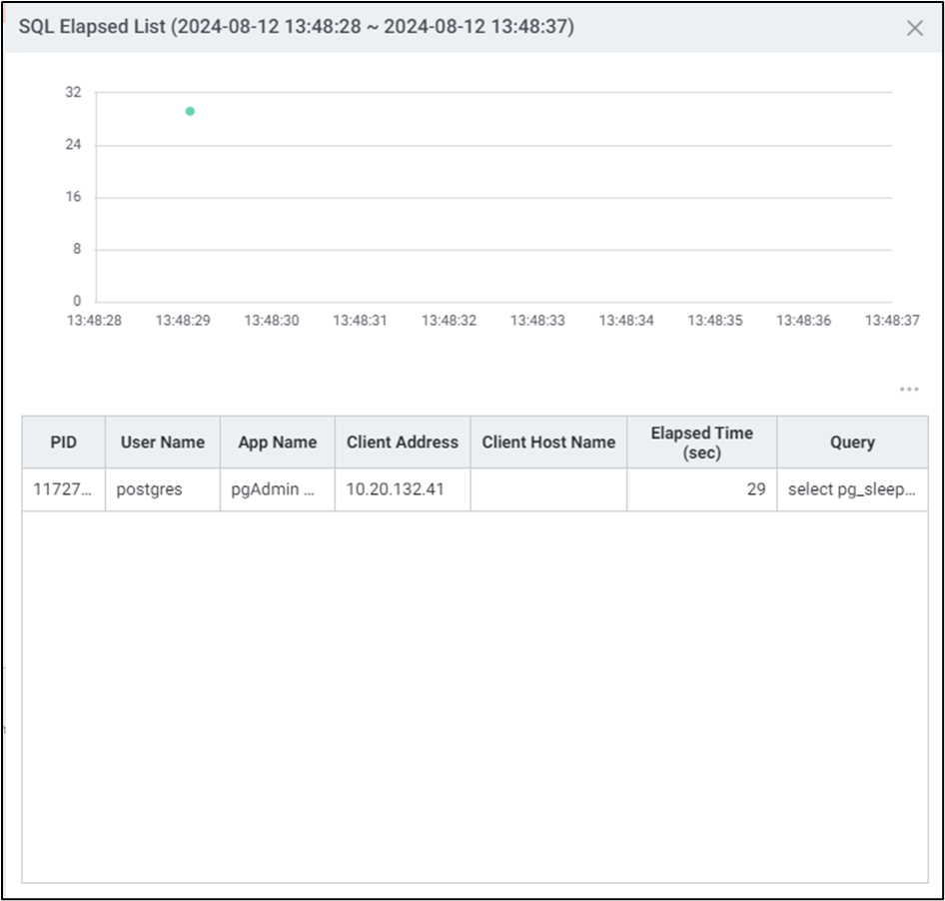945x901 pixels.
Task: Sort by User Name column header
Action: (162, 443)
